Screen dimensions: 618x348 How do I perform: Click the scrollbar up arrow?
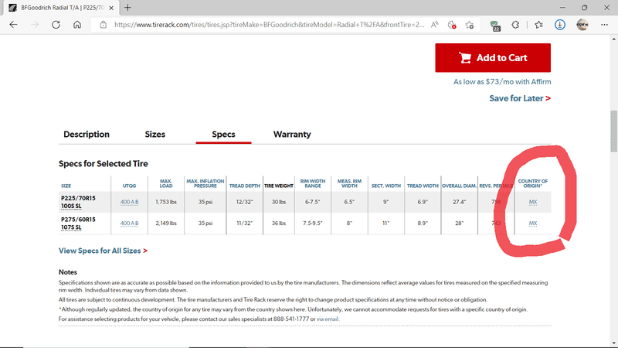[x=614, y=39]
